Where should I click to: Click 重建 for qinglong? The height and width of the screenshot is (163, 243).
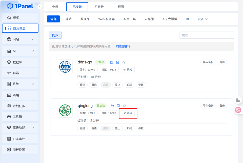pyautogui.click(x=82, y=128)
